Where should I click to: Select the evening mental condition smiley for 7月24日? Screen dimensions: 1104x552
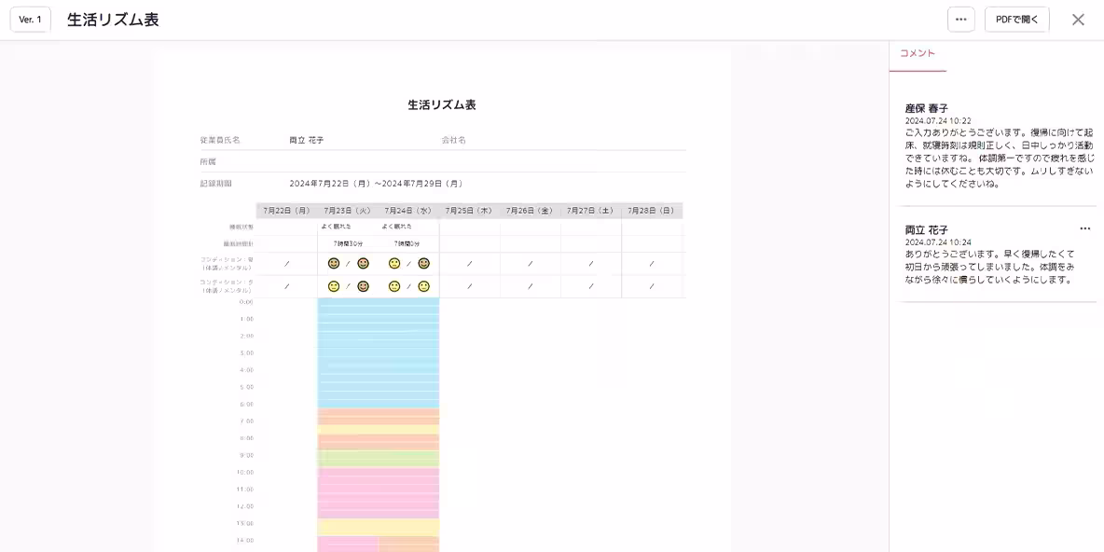[x=424, y=286]
